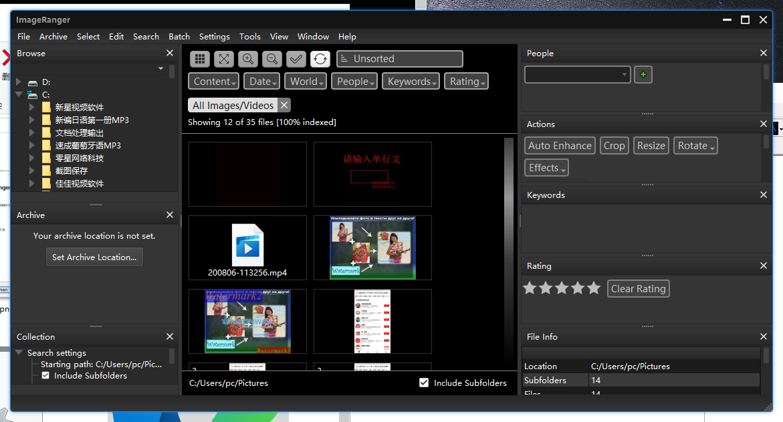Switch to grid thumbnail view icon
The height and width of the screenshot is (422, 783).
tap(200, 59)
